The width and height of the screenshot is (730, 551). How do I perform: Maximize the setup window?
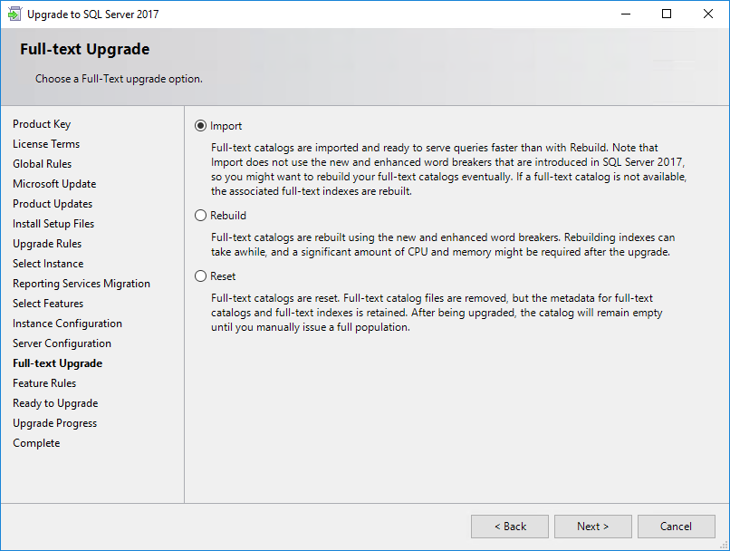667,14
